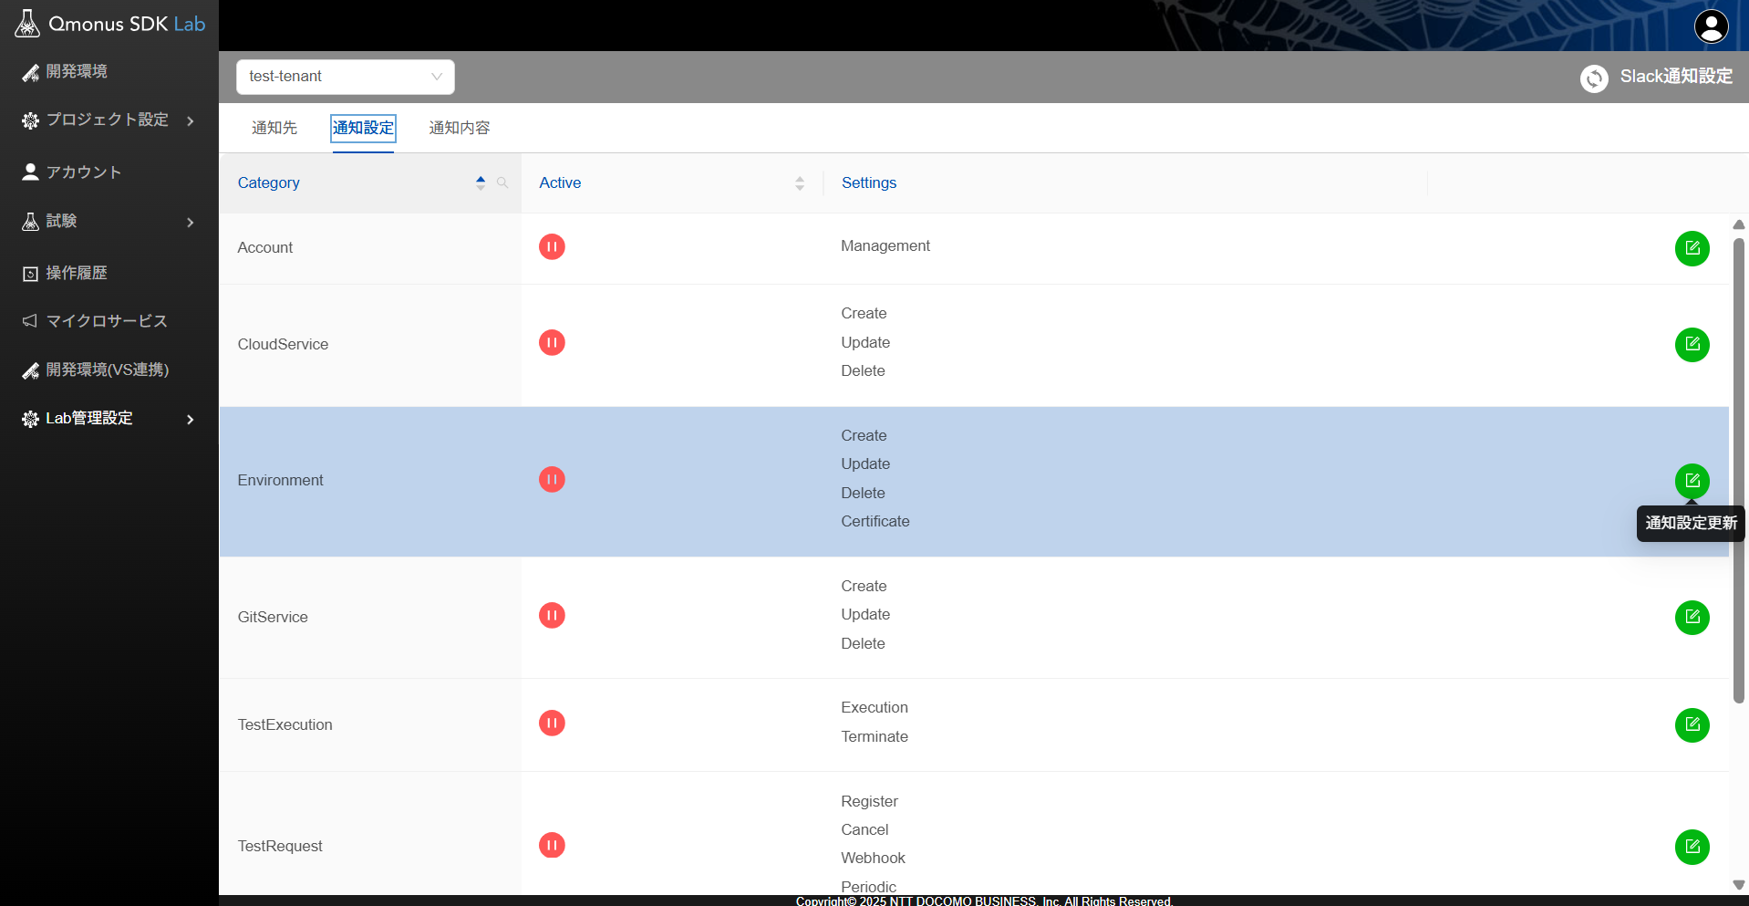
Task: Edit TestExecution notification settings
Action: 1692,725
